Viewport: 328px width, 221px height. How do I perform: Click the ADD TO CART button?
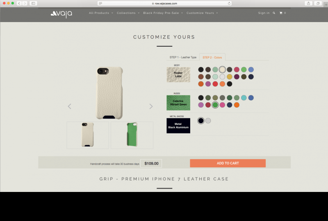coord(228,163)
